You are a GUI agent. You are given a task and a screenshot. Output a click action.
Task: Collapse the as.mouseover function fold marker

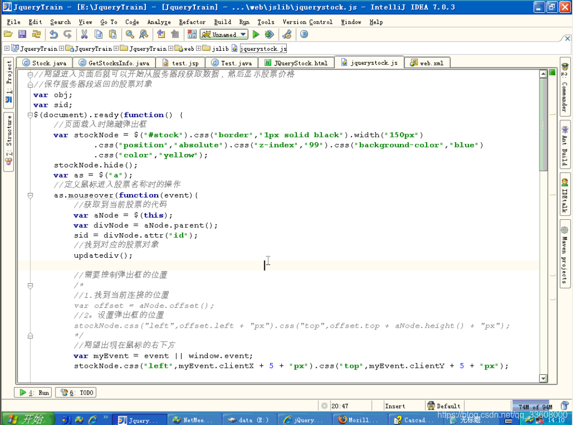(30, 195)
